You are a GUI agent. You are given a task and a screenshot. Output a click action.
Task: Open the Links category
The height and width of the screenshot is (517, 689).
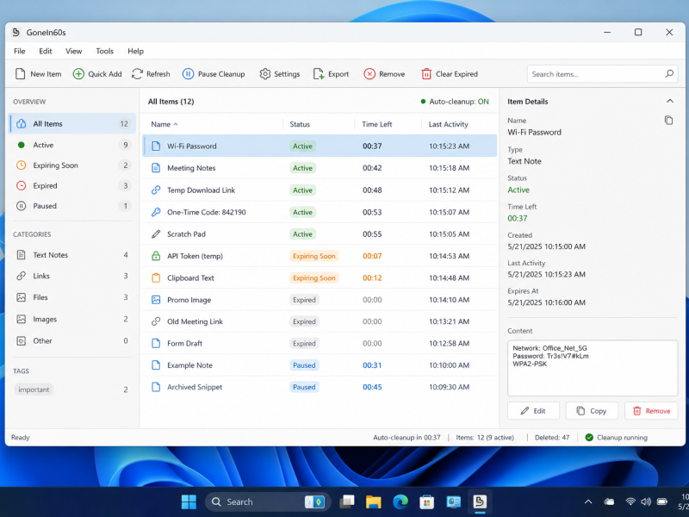(72, 276)
